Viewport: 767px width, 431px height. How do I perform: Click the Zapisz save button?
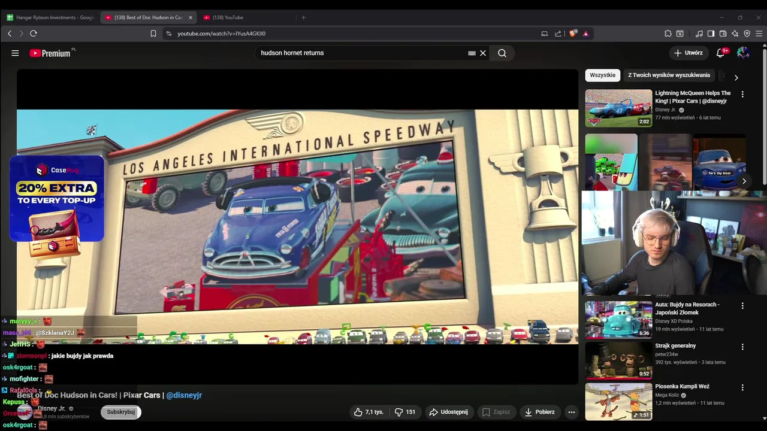pos(496,412)
